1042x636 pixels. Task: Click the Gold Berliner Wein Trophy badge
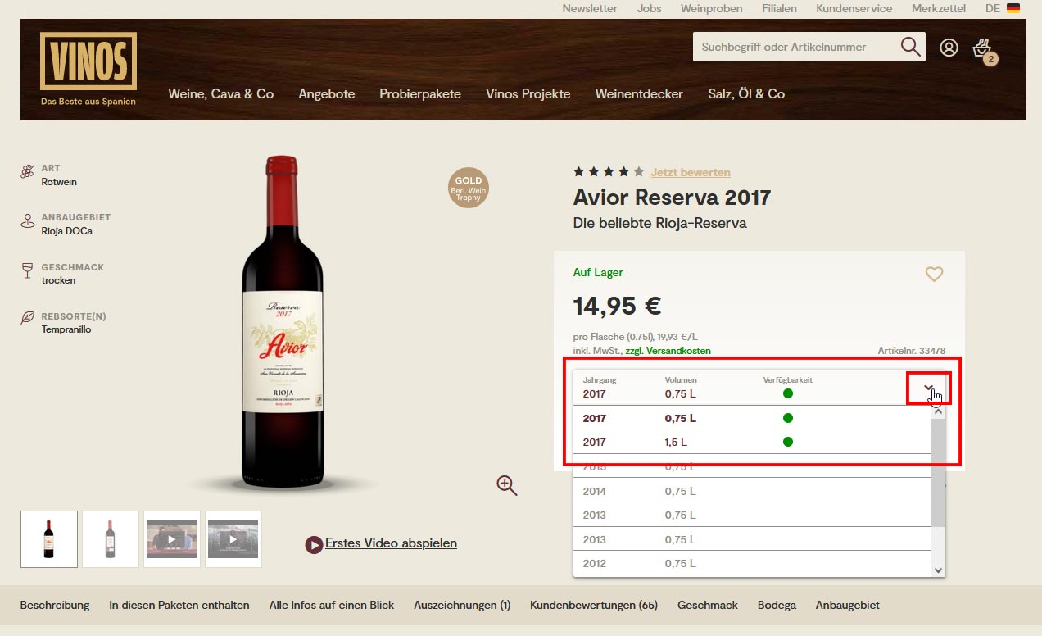(469, 188)
